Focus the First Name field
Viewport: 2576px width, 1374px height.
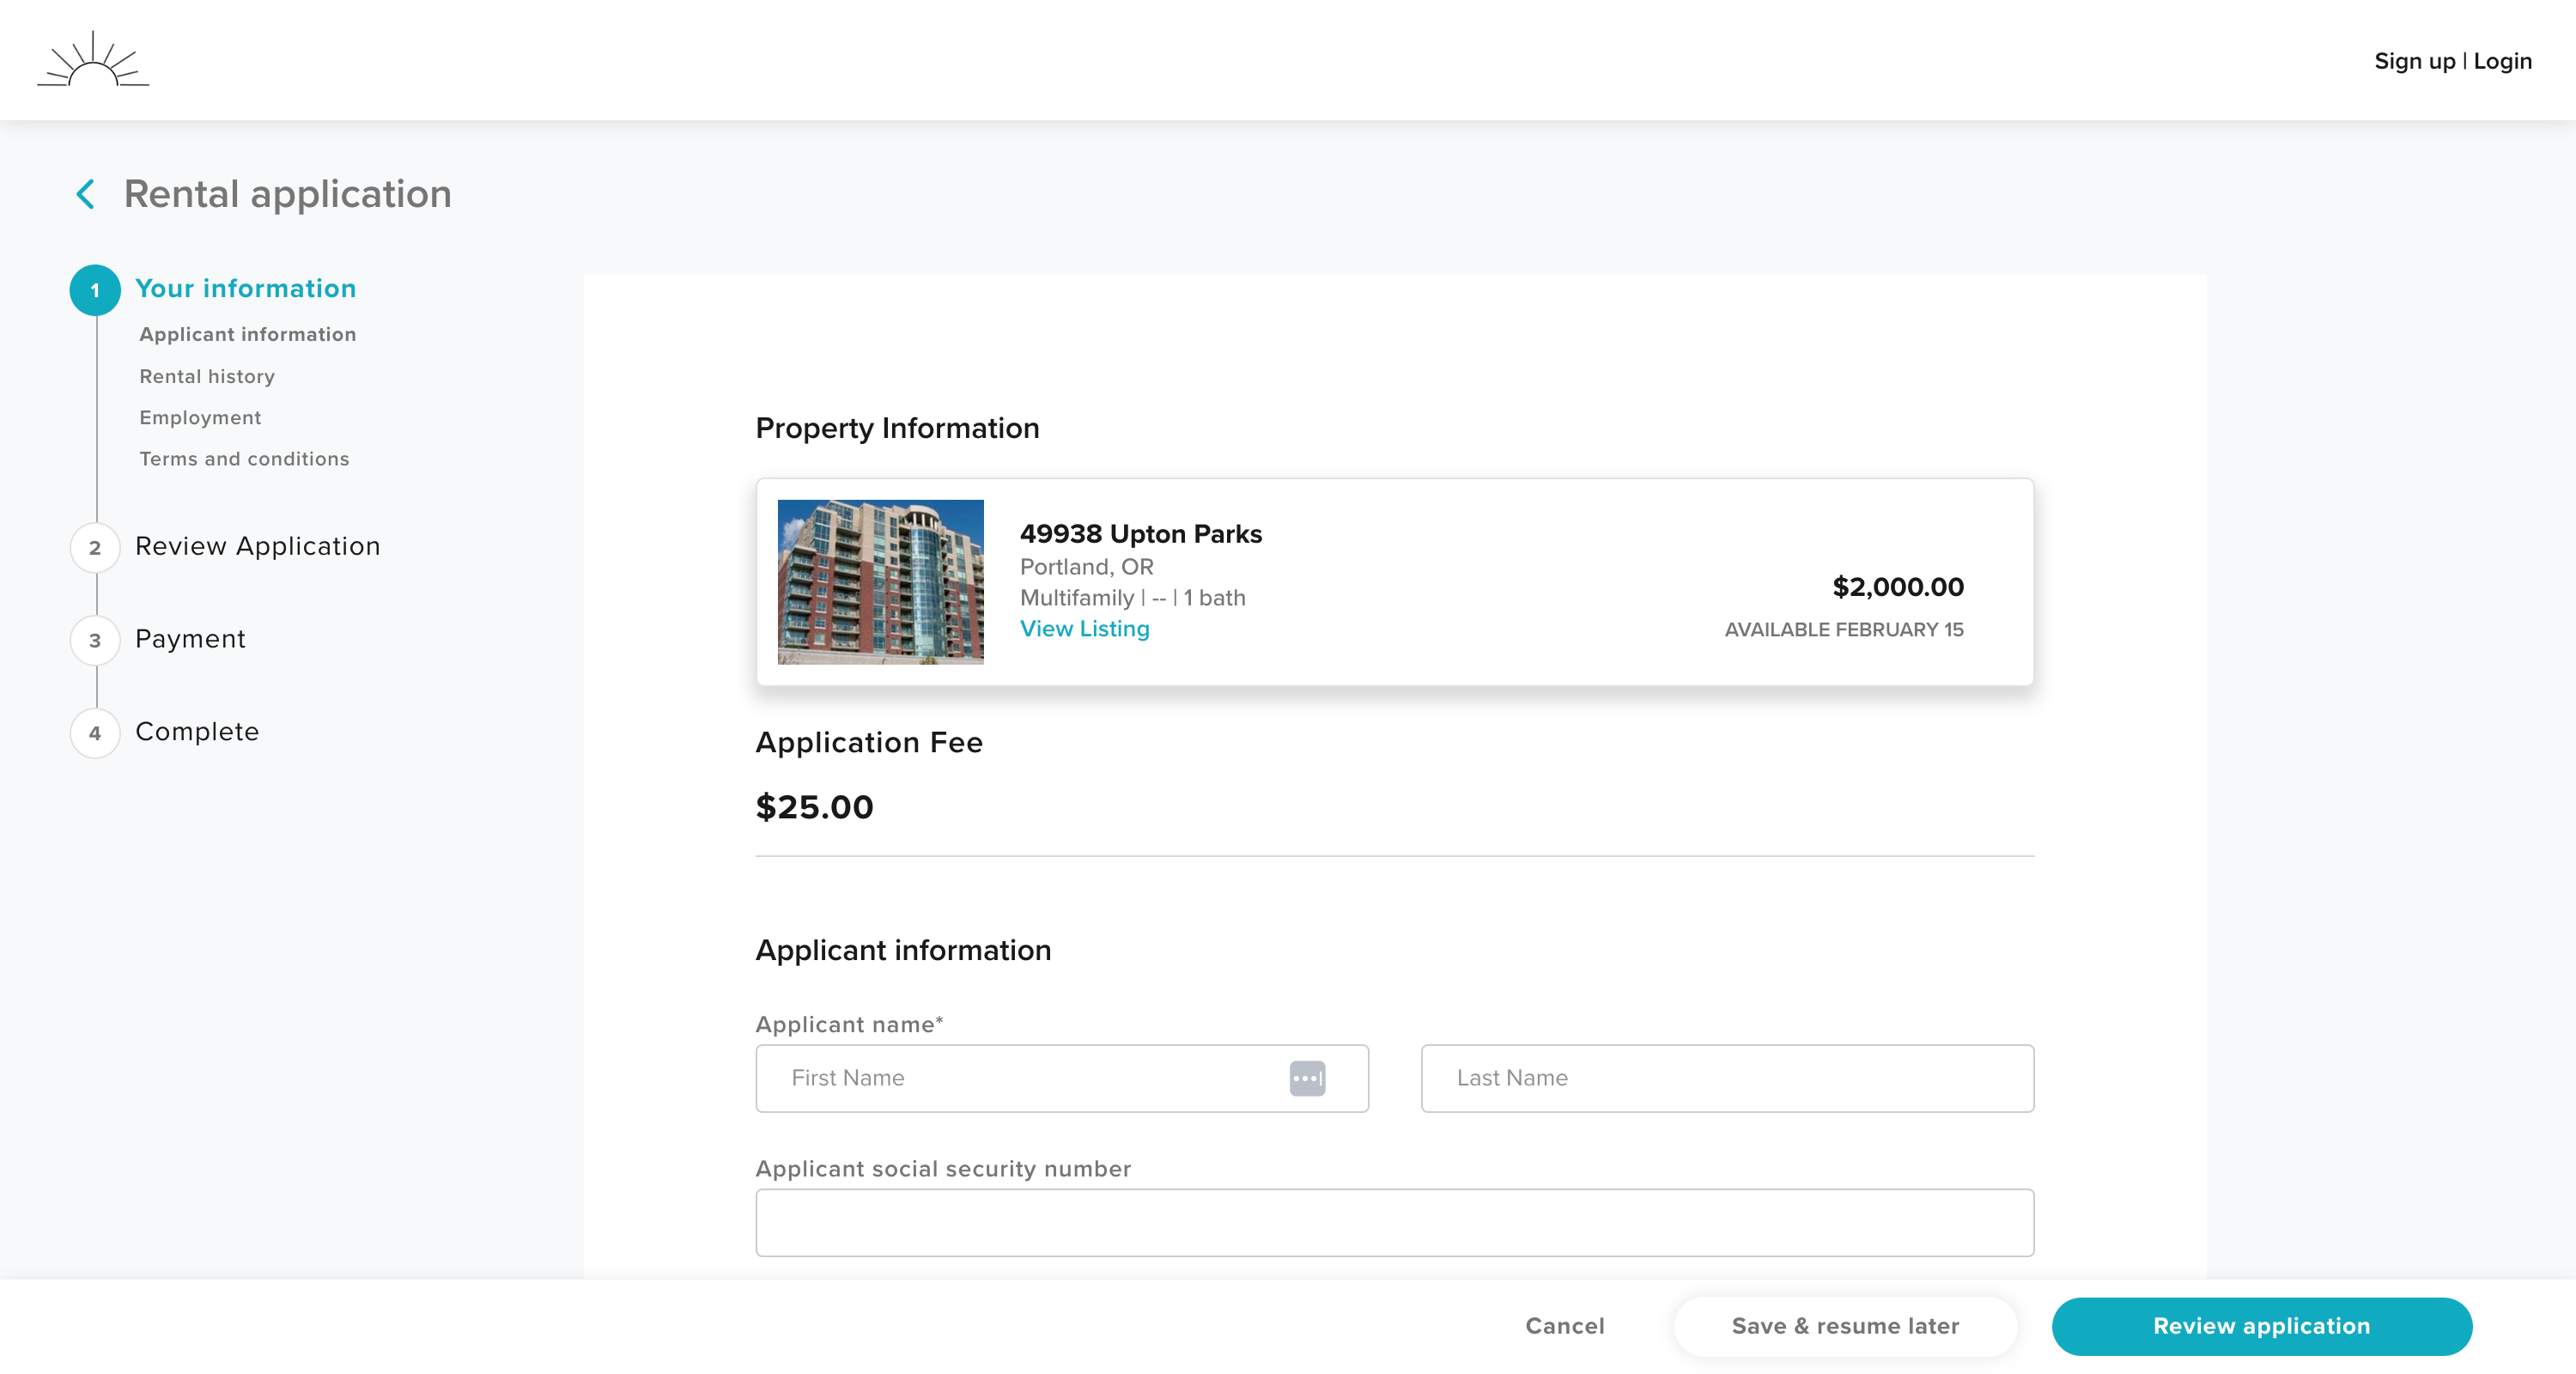1062,1078
